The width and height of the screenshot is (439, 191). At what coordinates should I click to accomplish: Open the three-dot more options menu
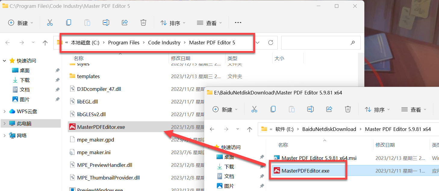tap(238, 23)
